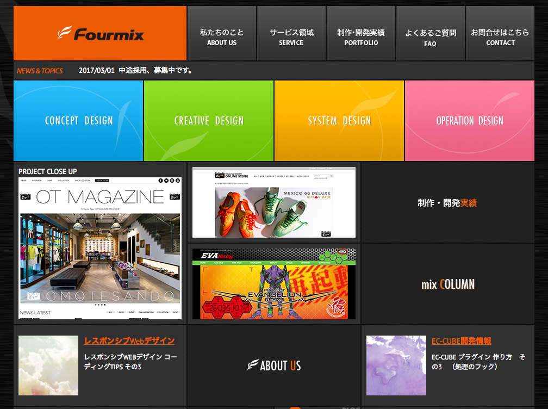Open the pink OPERATION DESIGN tile
This screenshot has height=409, width=548.
(470, 121)
